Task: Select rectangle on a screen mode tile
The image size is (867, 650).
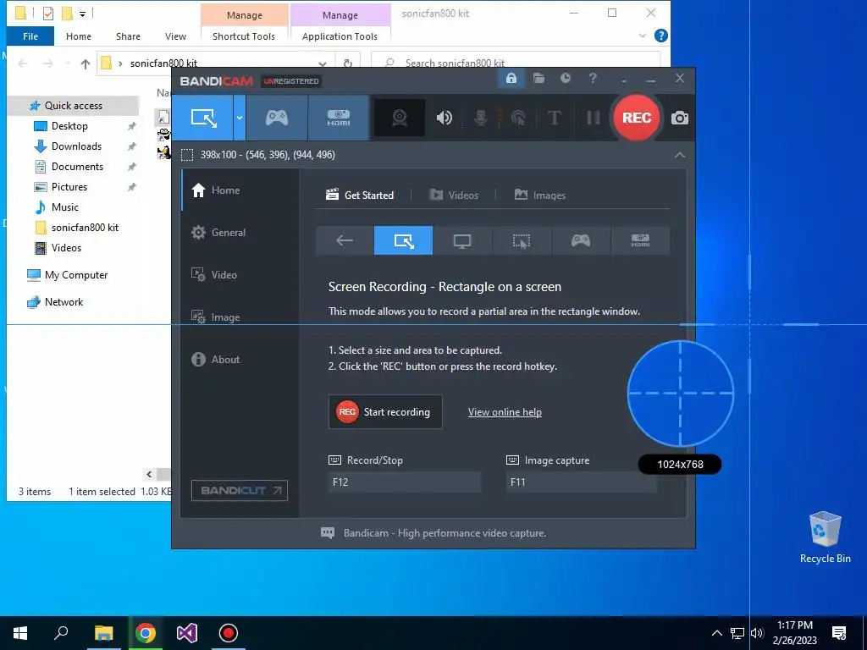Action: tap(404, 240)
